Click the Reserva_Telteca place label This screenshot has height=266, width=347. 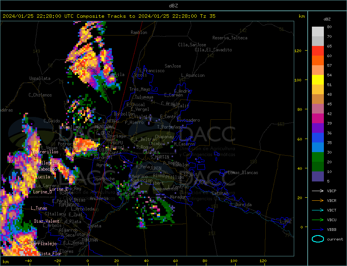[230, 38]
